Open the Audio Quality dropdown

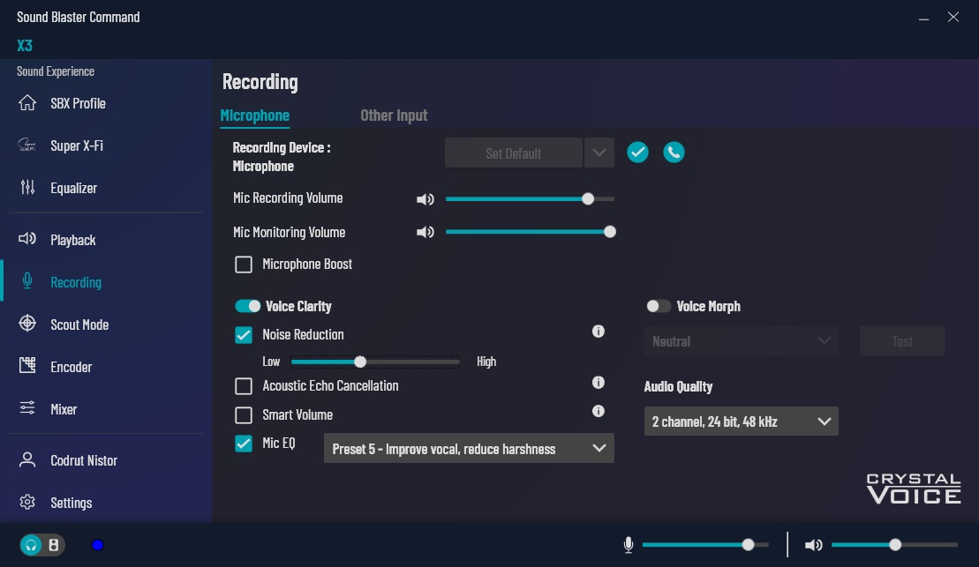point(742,422)
